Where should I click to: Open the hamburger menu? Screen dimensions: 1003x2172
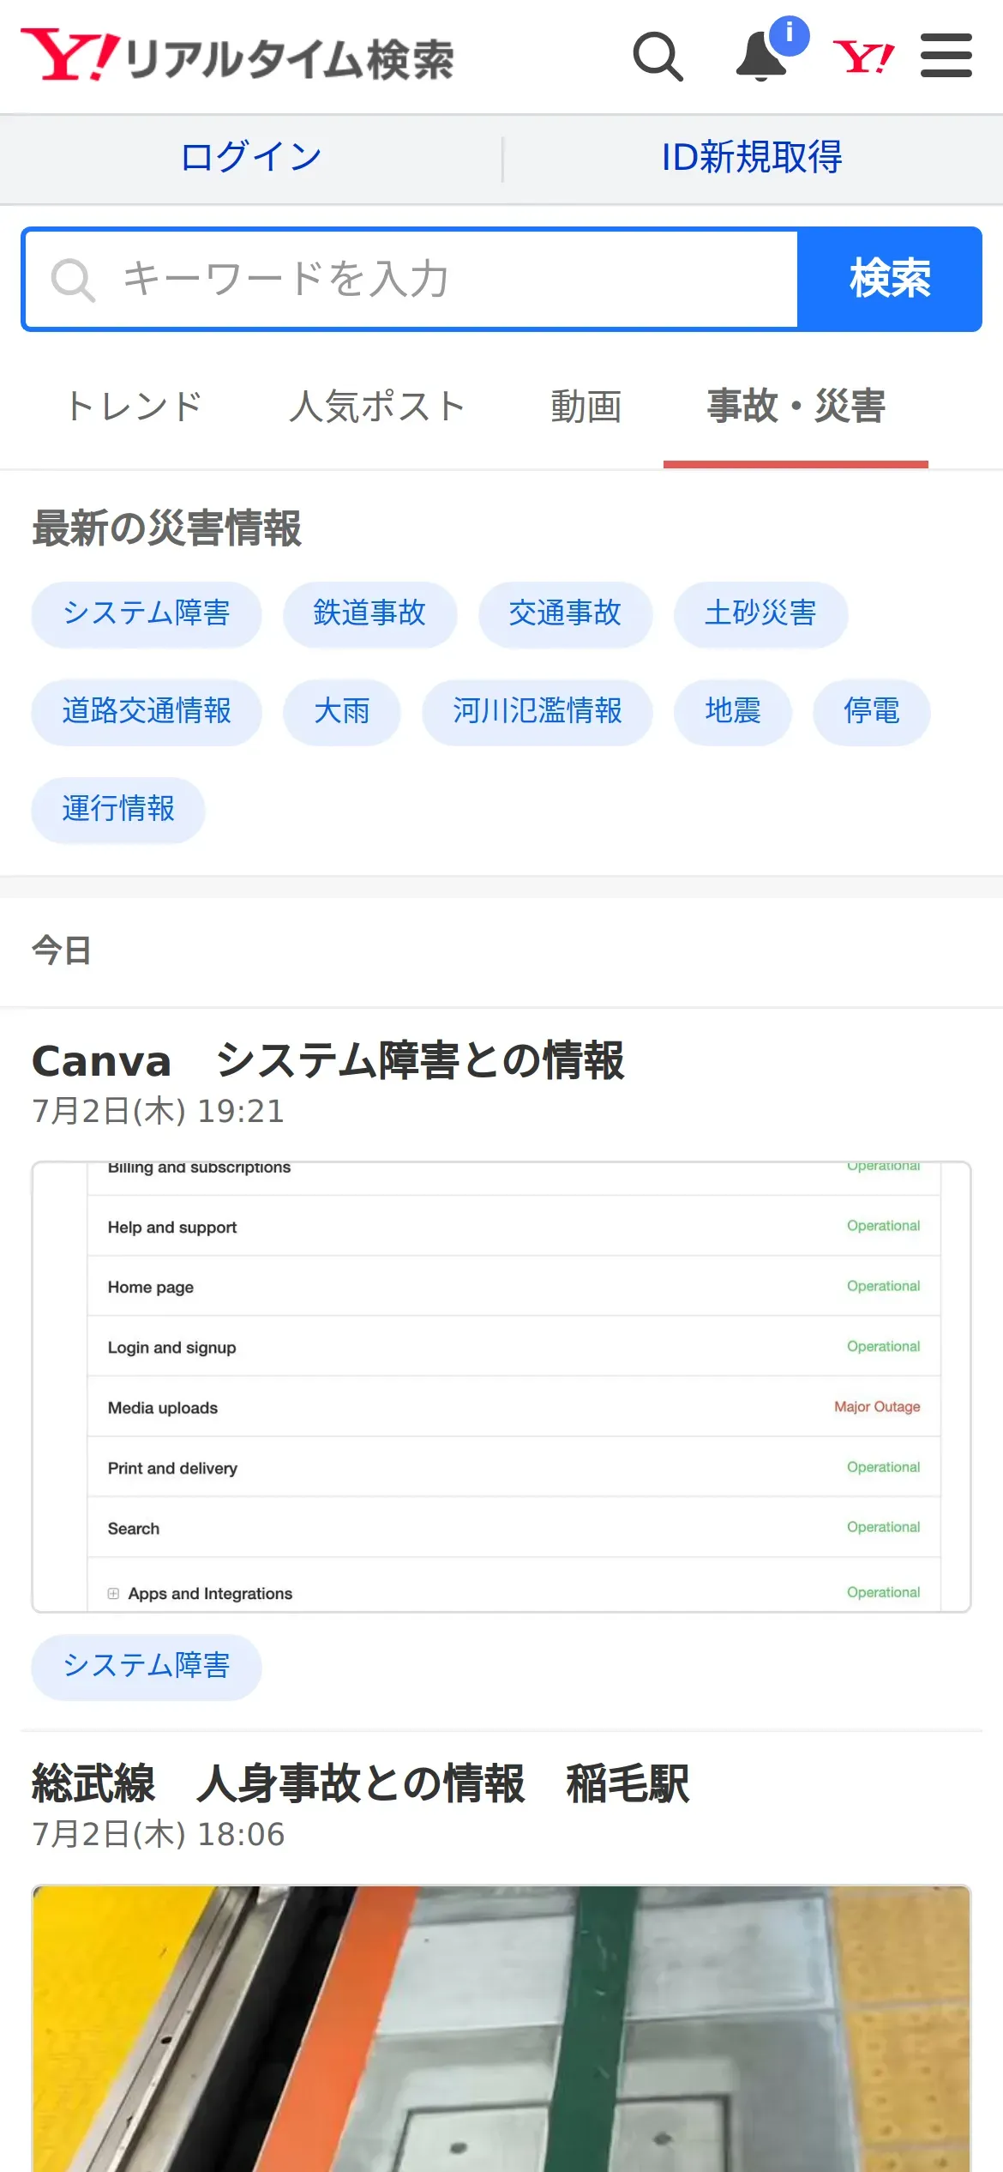click(x=946, y=56)
